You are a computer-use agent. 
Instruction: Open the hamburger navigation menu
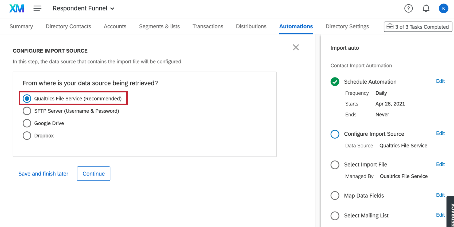pos(37,9)
